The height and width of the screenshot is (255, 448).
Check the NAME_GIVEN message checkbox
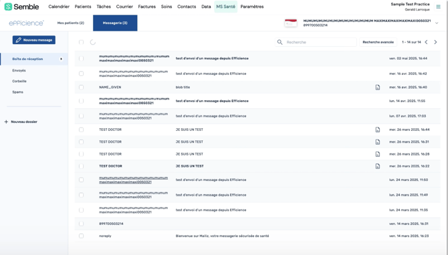pyautogui.click(x=81, y=87)
